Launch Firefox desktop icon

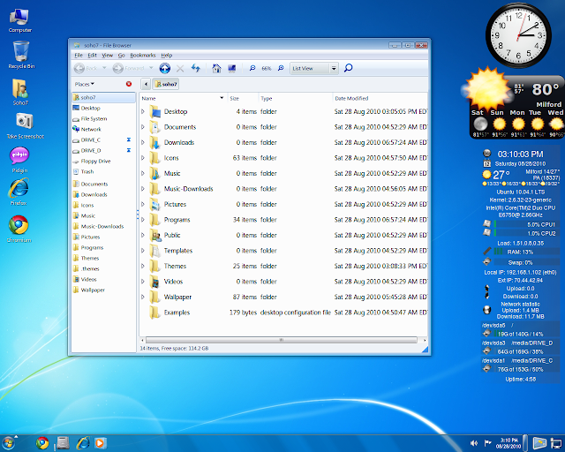coord(19,192)
